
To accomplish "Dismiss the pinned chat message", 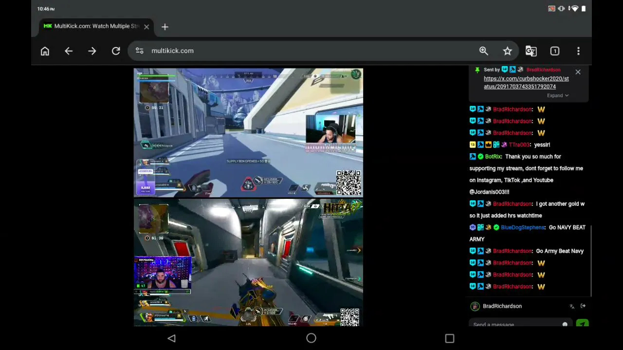I will 578,72.
